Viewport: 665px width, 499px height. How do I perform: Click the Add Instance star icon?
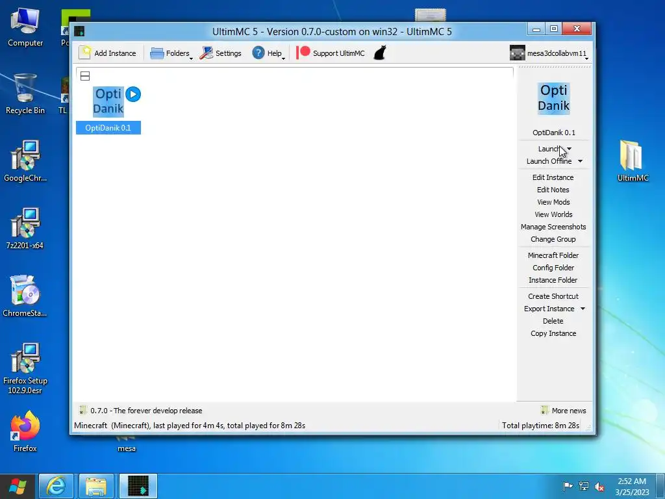coord(85,53)
